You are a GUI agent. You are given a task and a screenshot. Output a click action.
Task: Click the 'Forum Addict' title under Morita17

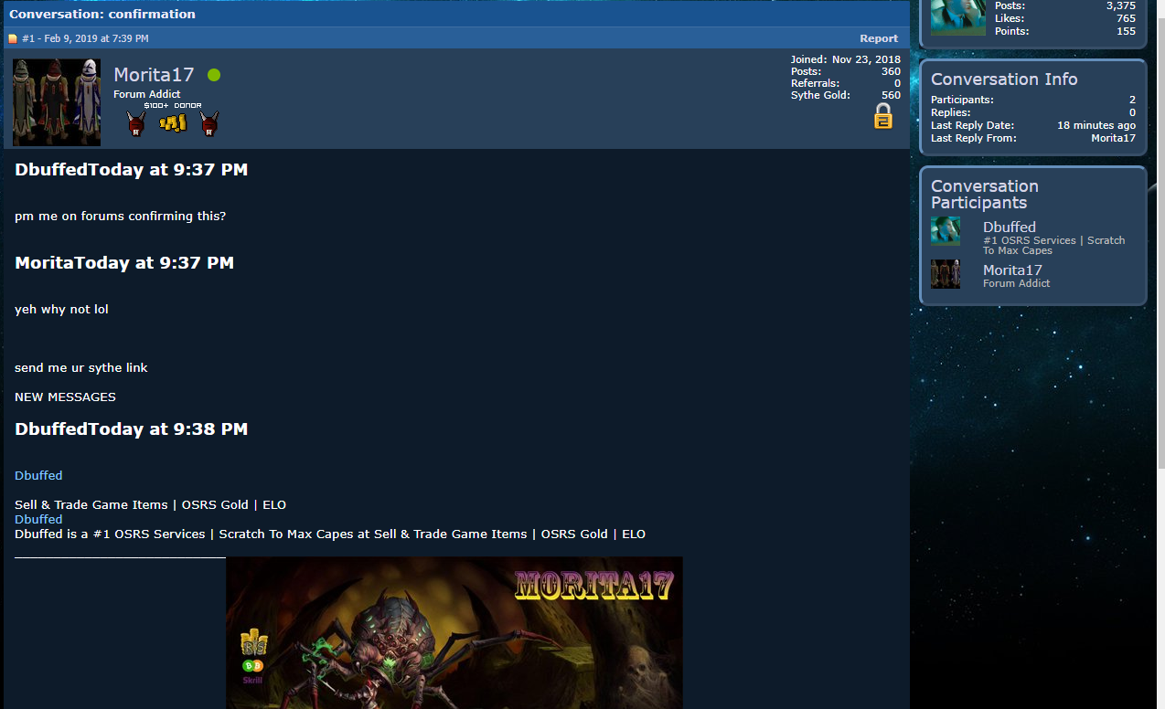click(146, 94)
